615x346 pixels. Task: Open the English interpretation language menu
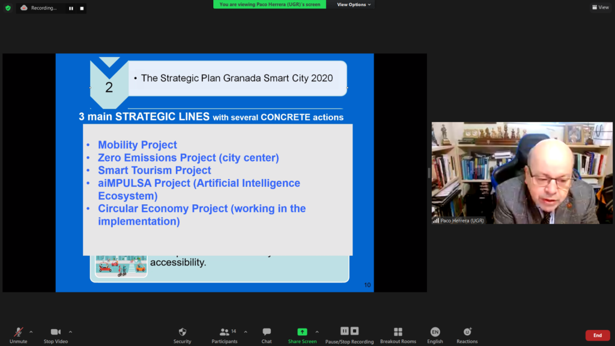coord(435,334)
